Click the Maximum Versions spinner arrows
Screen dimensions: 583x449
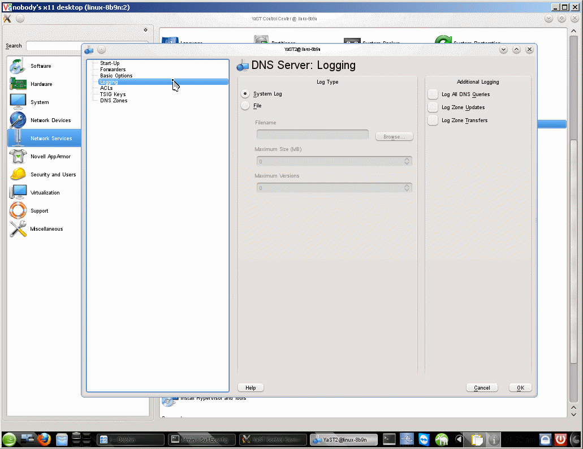click(x=407, y=188)
